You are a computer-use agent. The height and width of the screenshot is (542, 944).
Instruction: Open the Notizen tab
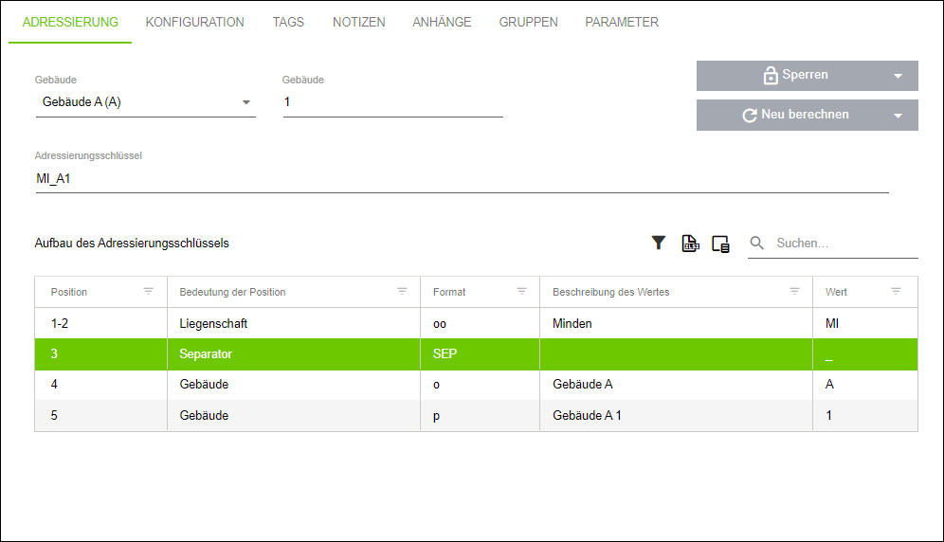click(359, 23)
